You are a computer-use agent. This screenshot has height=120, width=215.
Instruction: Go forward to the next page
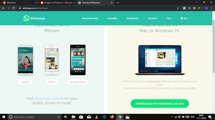(8, 8)
